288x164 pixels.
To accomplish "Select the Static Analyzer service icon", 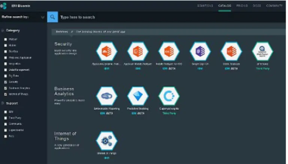I will 231,51.
